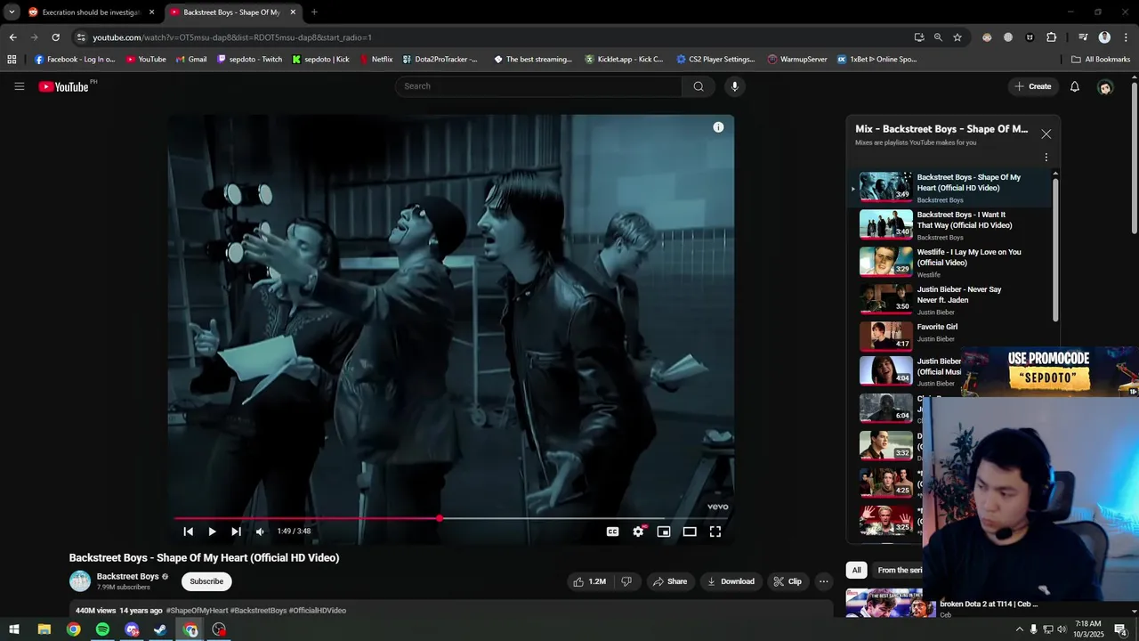The image size is (1139, 641).
Task: Open the browser extensions puzzle icon
Action: (x=1052, y=37)
